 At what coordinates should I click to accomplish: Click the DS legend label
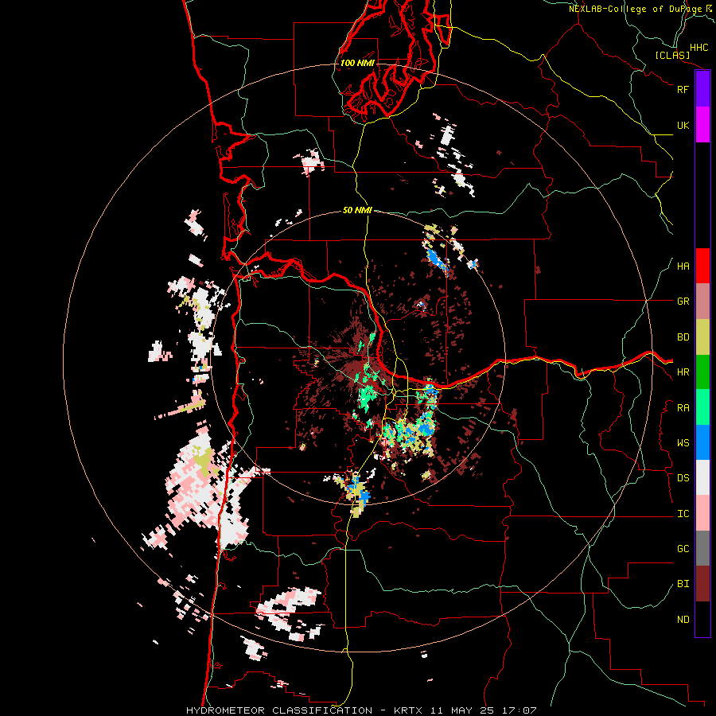point(683,478)
